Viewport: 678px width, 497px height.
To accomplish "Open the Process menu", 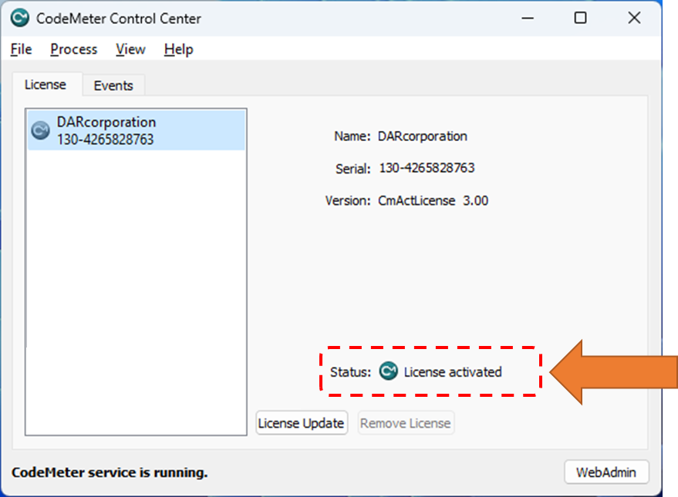I will click(73, 49).
